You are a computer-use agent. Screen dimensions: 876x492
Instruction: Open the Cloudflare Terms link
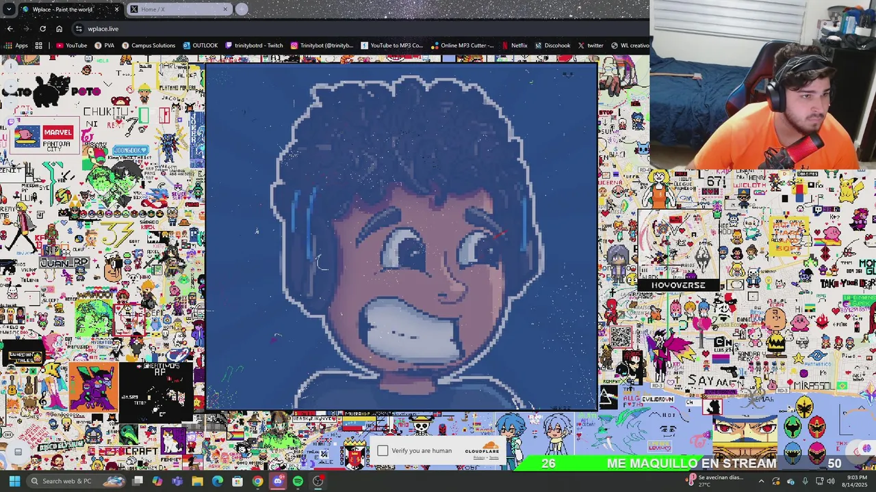[493, 458]
